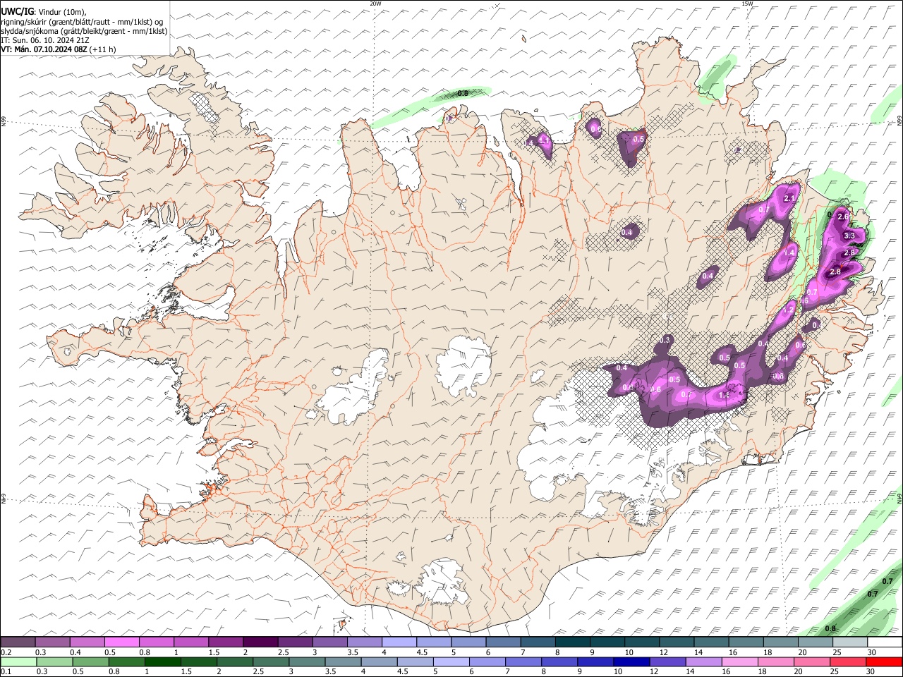Click the 2.6 snowfall value on the map
Screen dimensions: 903x677
[x=842, y=217]
